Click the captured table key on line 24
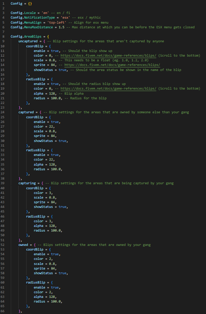This screenshot has height=314, width=206. [26, 112]
